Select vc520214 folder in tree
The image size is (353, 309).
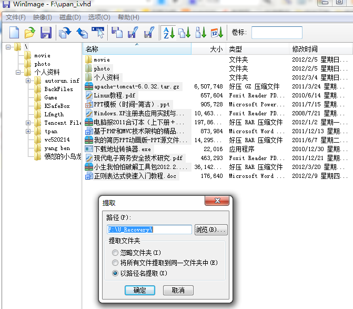click(x=57, y=139)
